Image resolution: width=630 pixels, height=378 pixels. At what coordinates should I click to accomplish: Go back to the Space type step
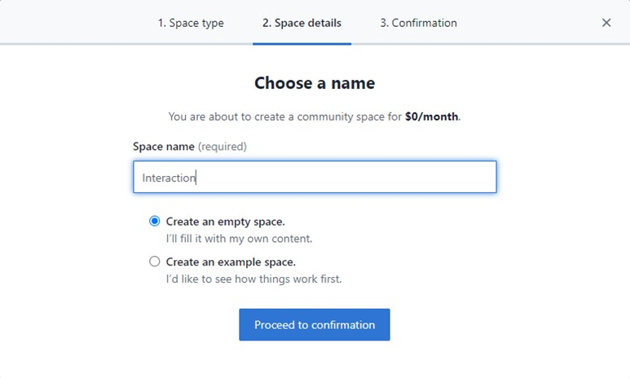(191, 23)
